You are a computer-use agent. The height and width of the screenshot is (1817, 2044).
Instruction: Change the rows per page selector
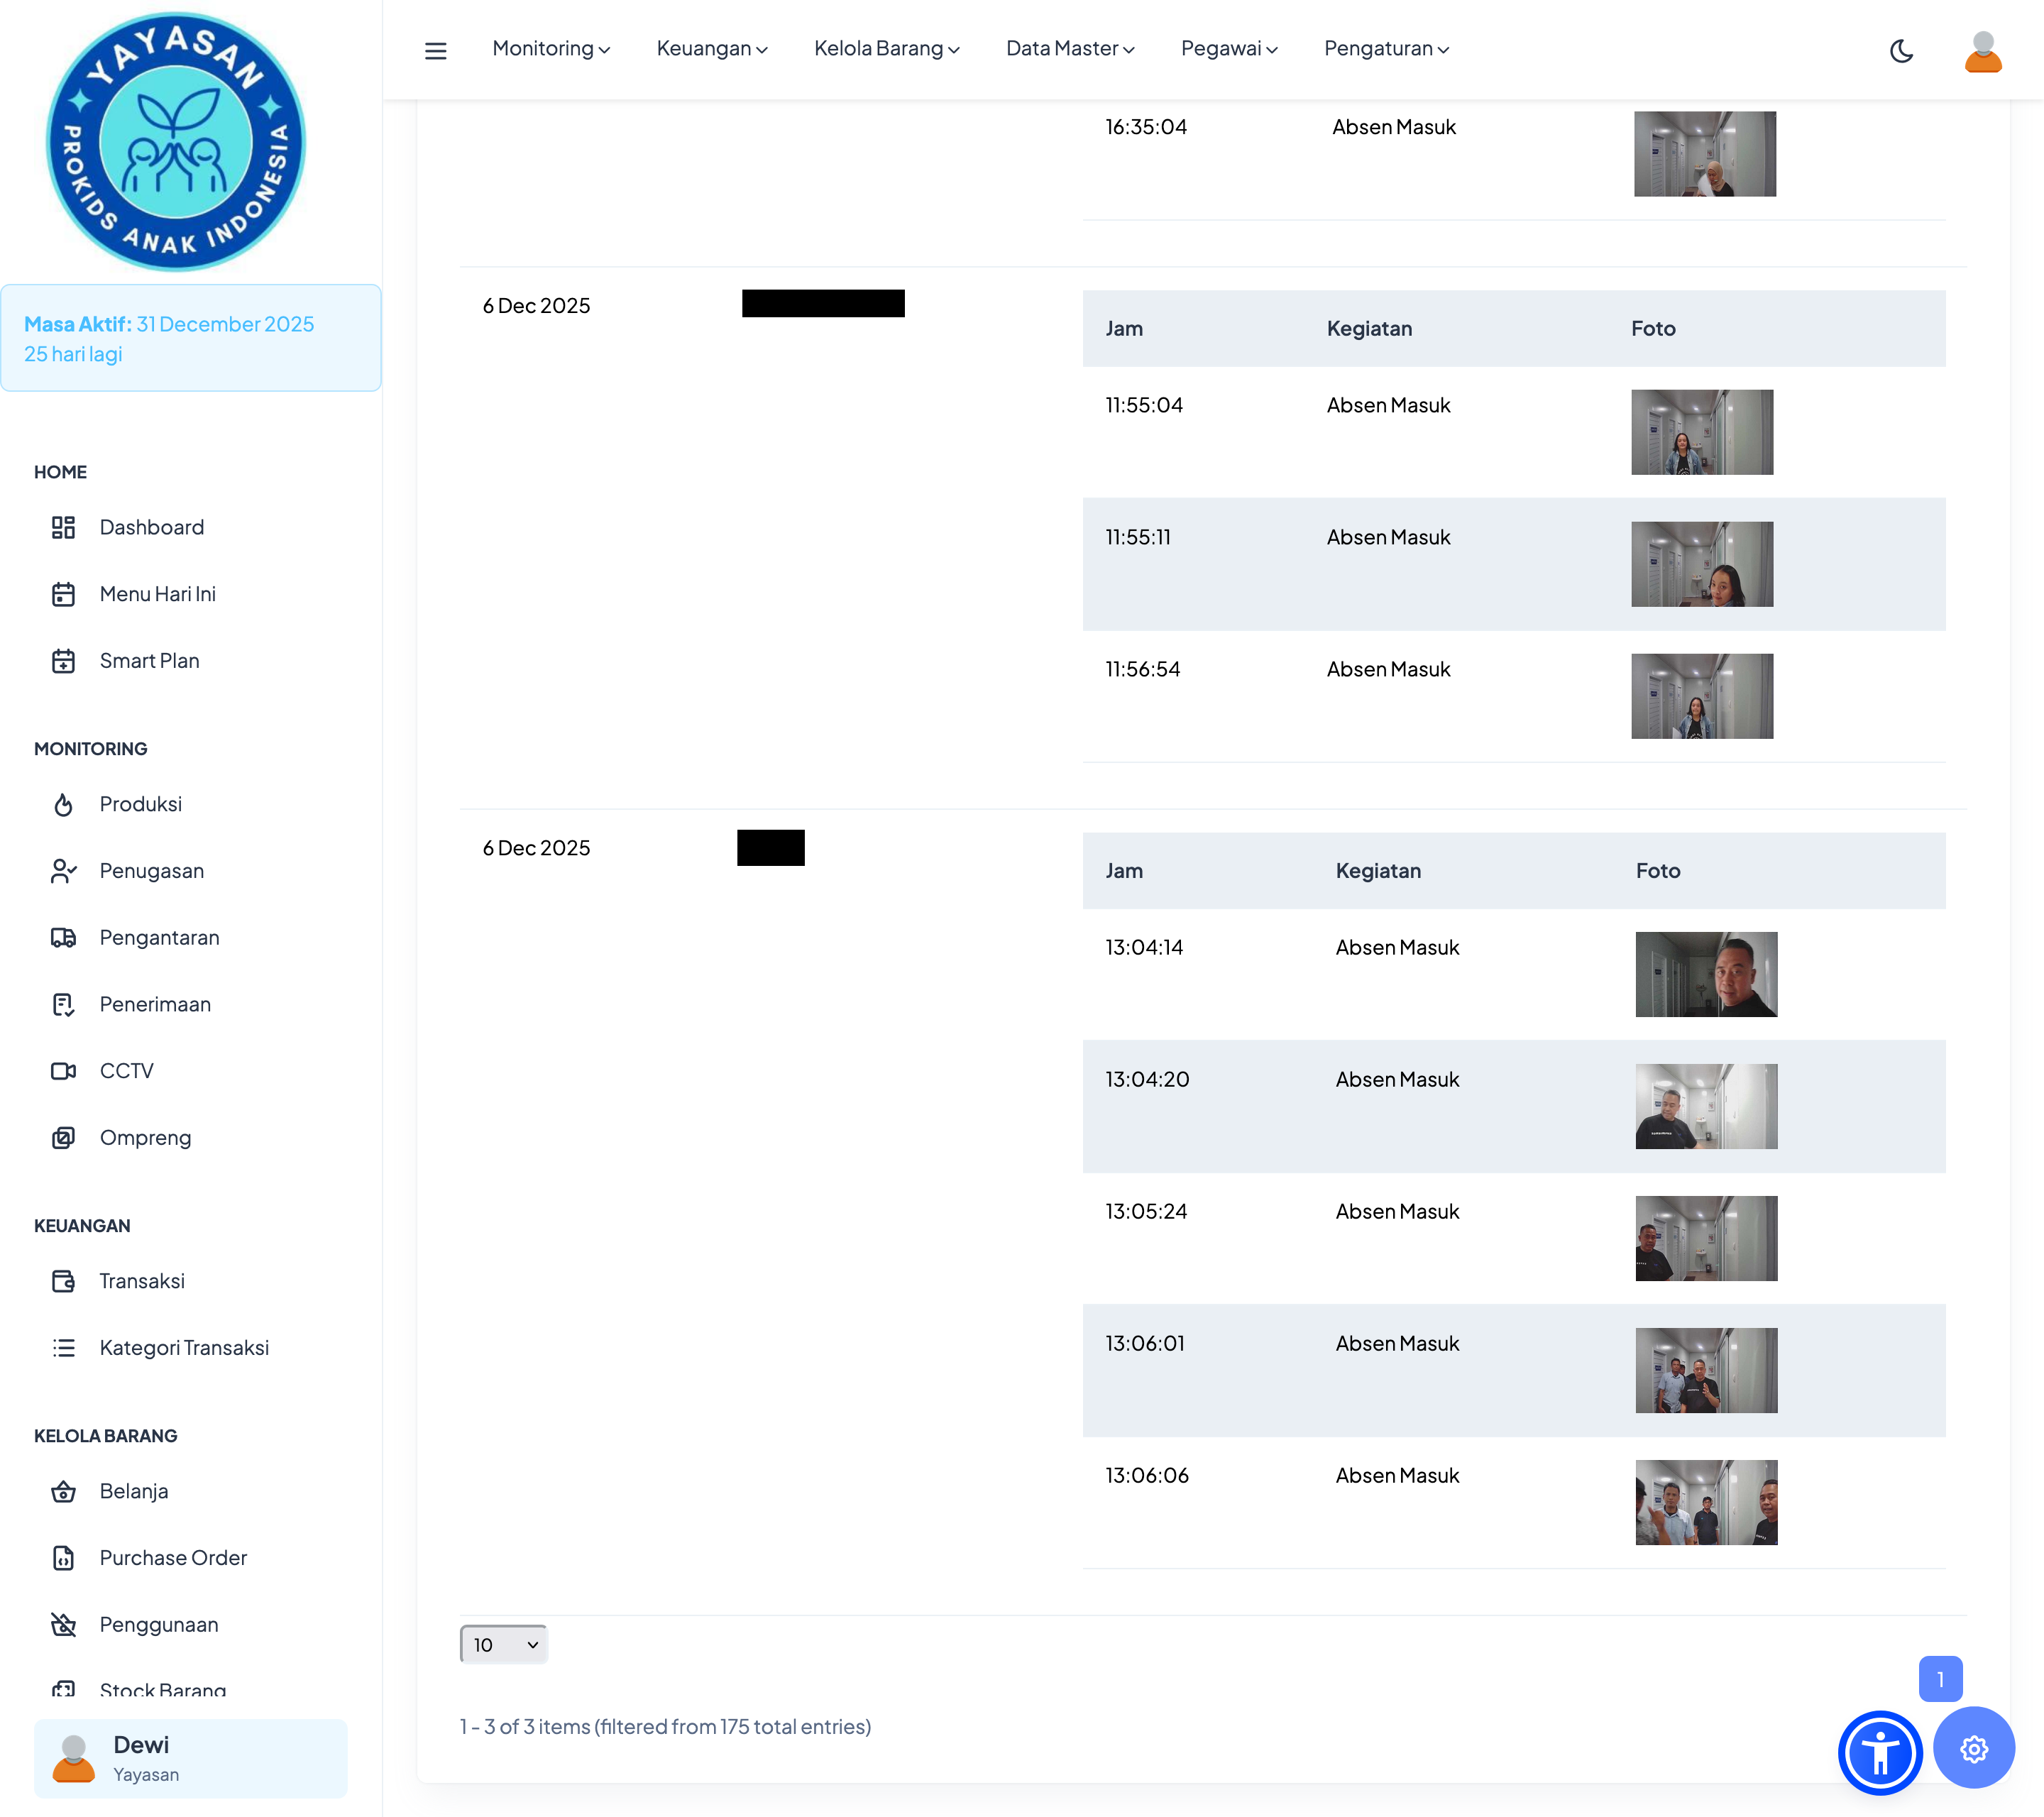503,1644
